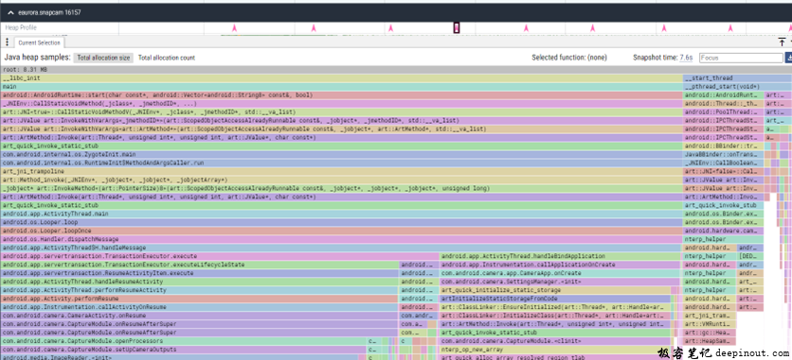Select the root: 8.31 MB frame

[396, 70]
